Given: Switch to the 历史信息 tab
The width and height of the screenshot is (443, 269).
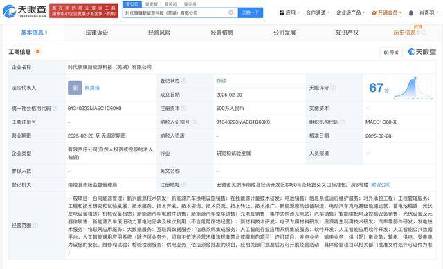Looking at the screenshot, I should 404,33.
